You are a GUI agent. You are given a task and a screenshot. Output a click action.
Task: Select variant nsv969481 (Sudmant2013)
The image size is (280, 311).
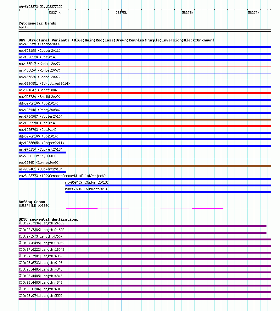41,169
